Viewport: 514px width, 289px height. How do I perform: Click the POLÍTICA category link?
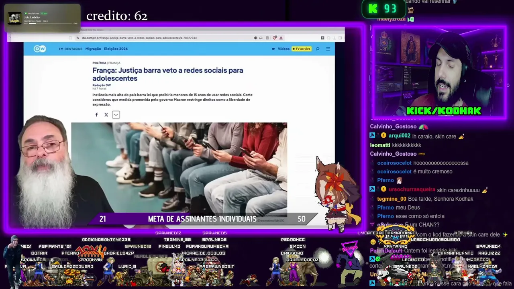[x=99, y=63]
